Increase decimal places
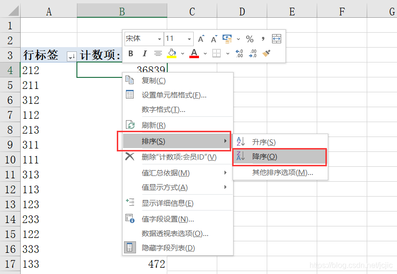This screenshot has height=274, width=397. tap(239, 53)
